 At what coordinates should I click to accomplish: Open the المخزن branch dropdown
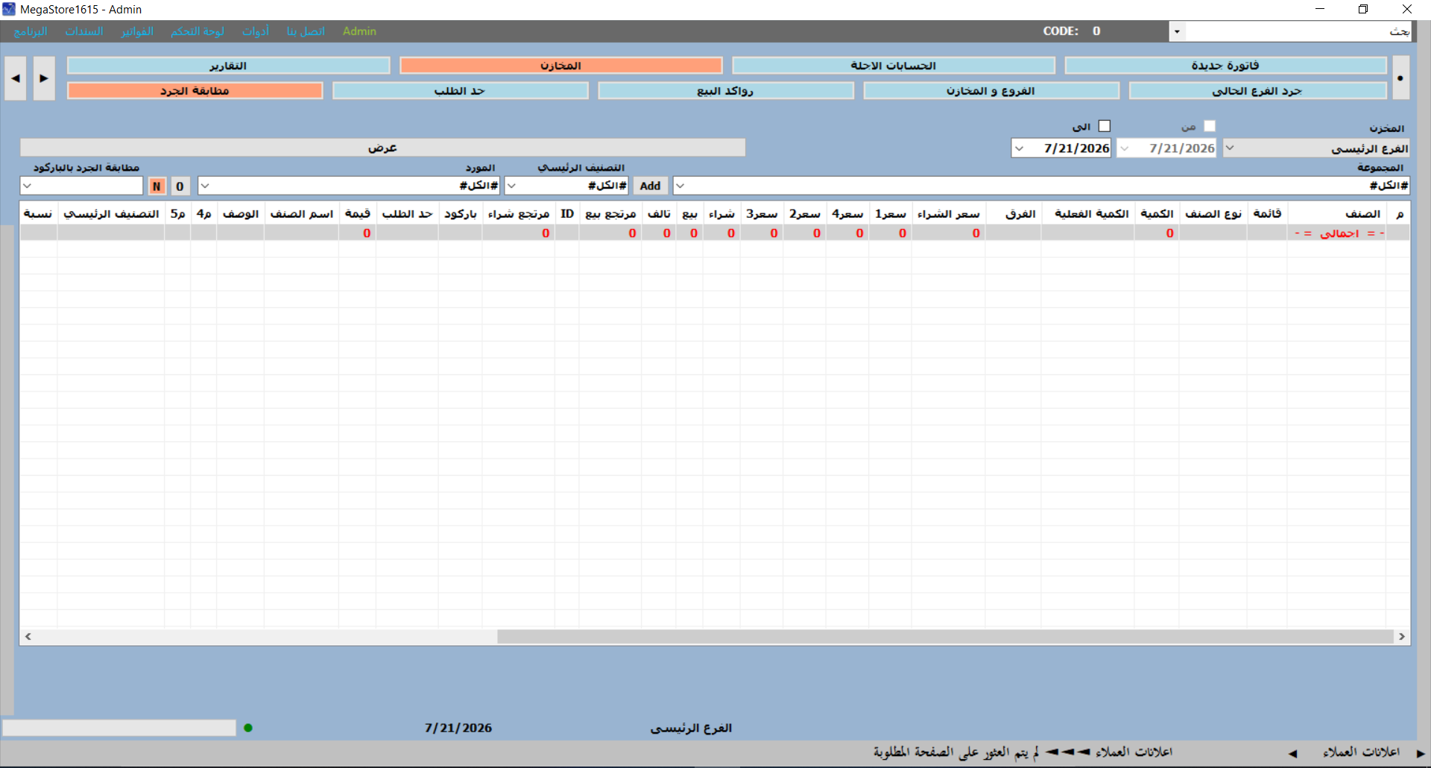click(x=1230, y=148)
